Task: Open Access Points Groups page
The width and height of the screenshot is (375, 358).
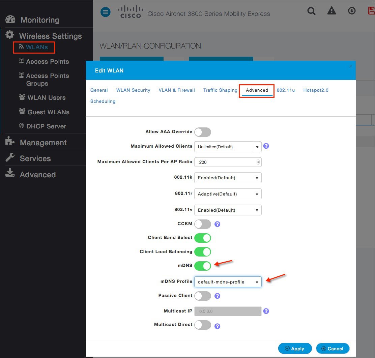Action: (x=44, y=80)
